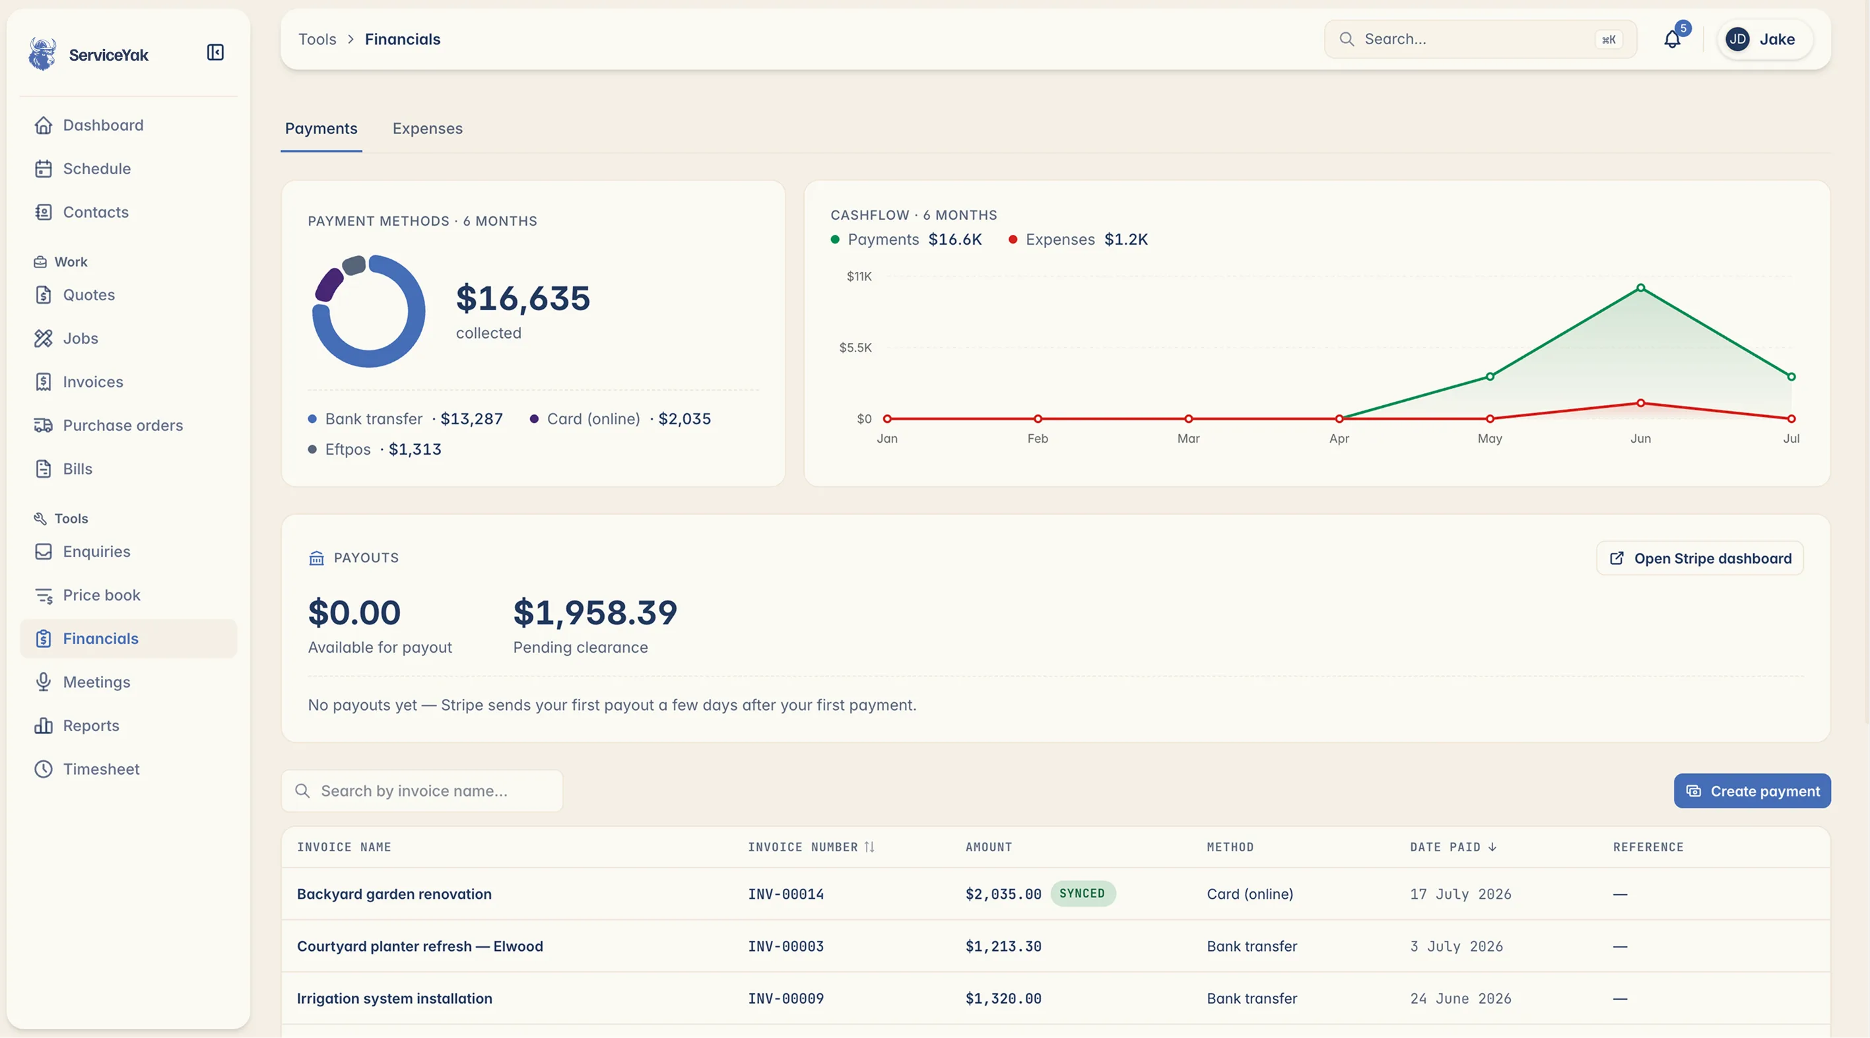Screen dimensions: 1870x1038
Task: Click the ⌘K shortcut badge
Action: 1609,39
